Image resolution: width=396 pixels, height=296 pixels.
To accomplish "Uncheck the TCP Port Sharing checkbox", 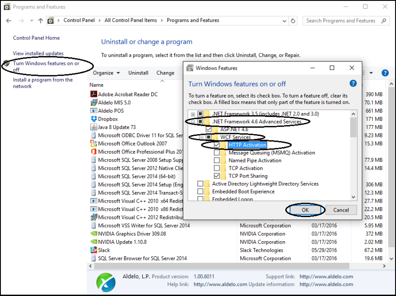I will click(217, 176).
